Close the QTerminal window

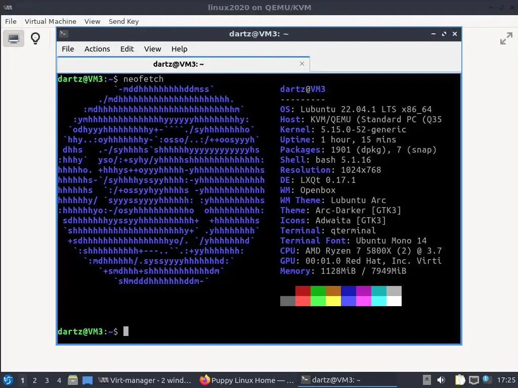[455, 34]
